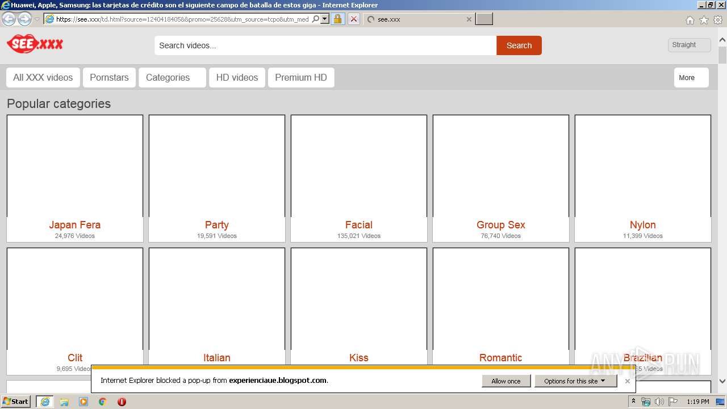Image resolution: width=727 pixels, height=409 pixels.
Task: Open the Romantic category link
Action: click(501, 358)
